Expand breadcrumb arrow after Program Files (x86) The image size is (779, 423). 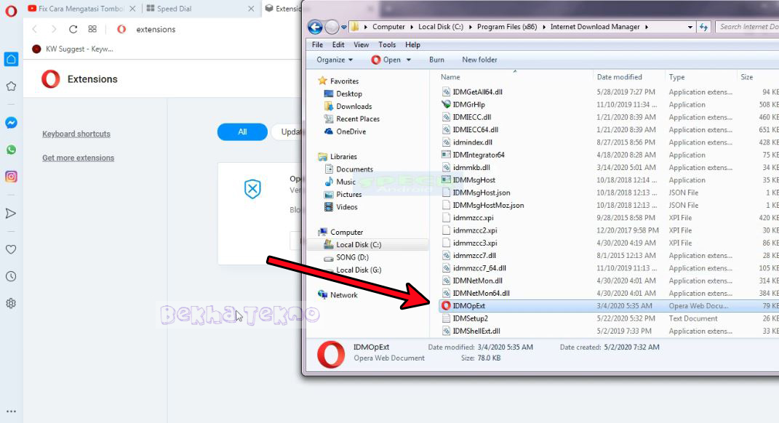(x=543, y=27)
